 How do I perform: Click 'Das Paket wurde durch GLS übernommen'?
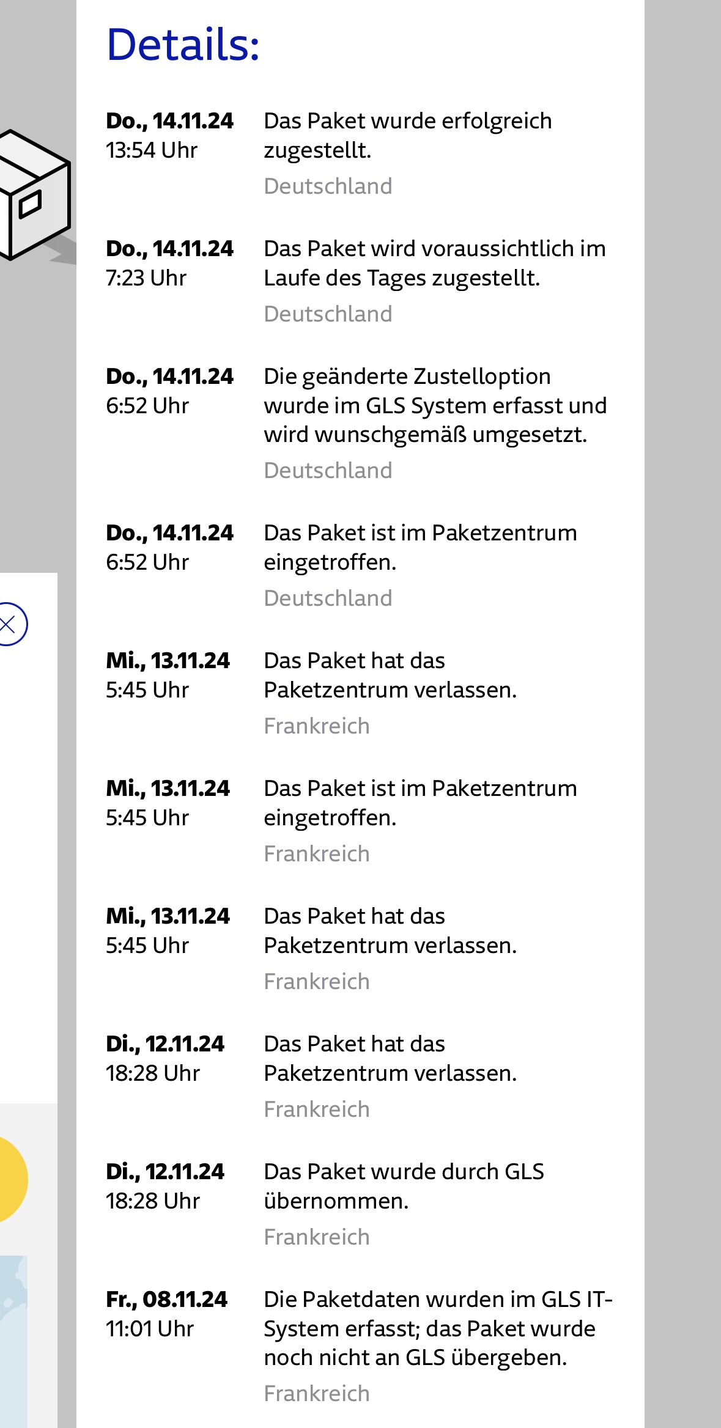click(x=404, y=1186)
